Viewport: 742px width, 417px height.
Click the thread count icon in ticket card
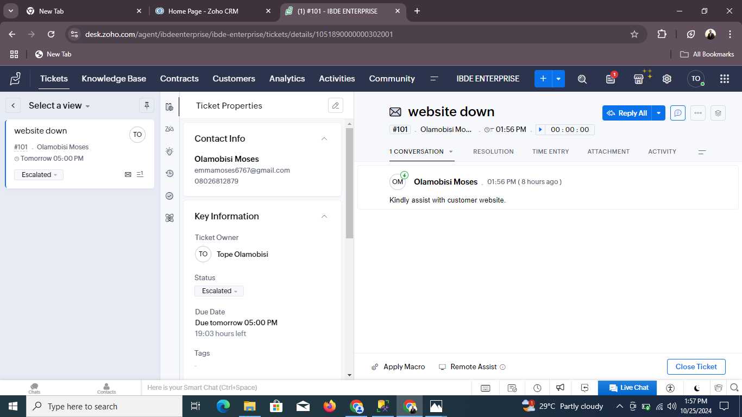[x=140, y=174]
